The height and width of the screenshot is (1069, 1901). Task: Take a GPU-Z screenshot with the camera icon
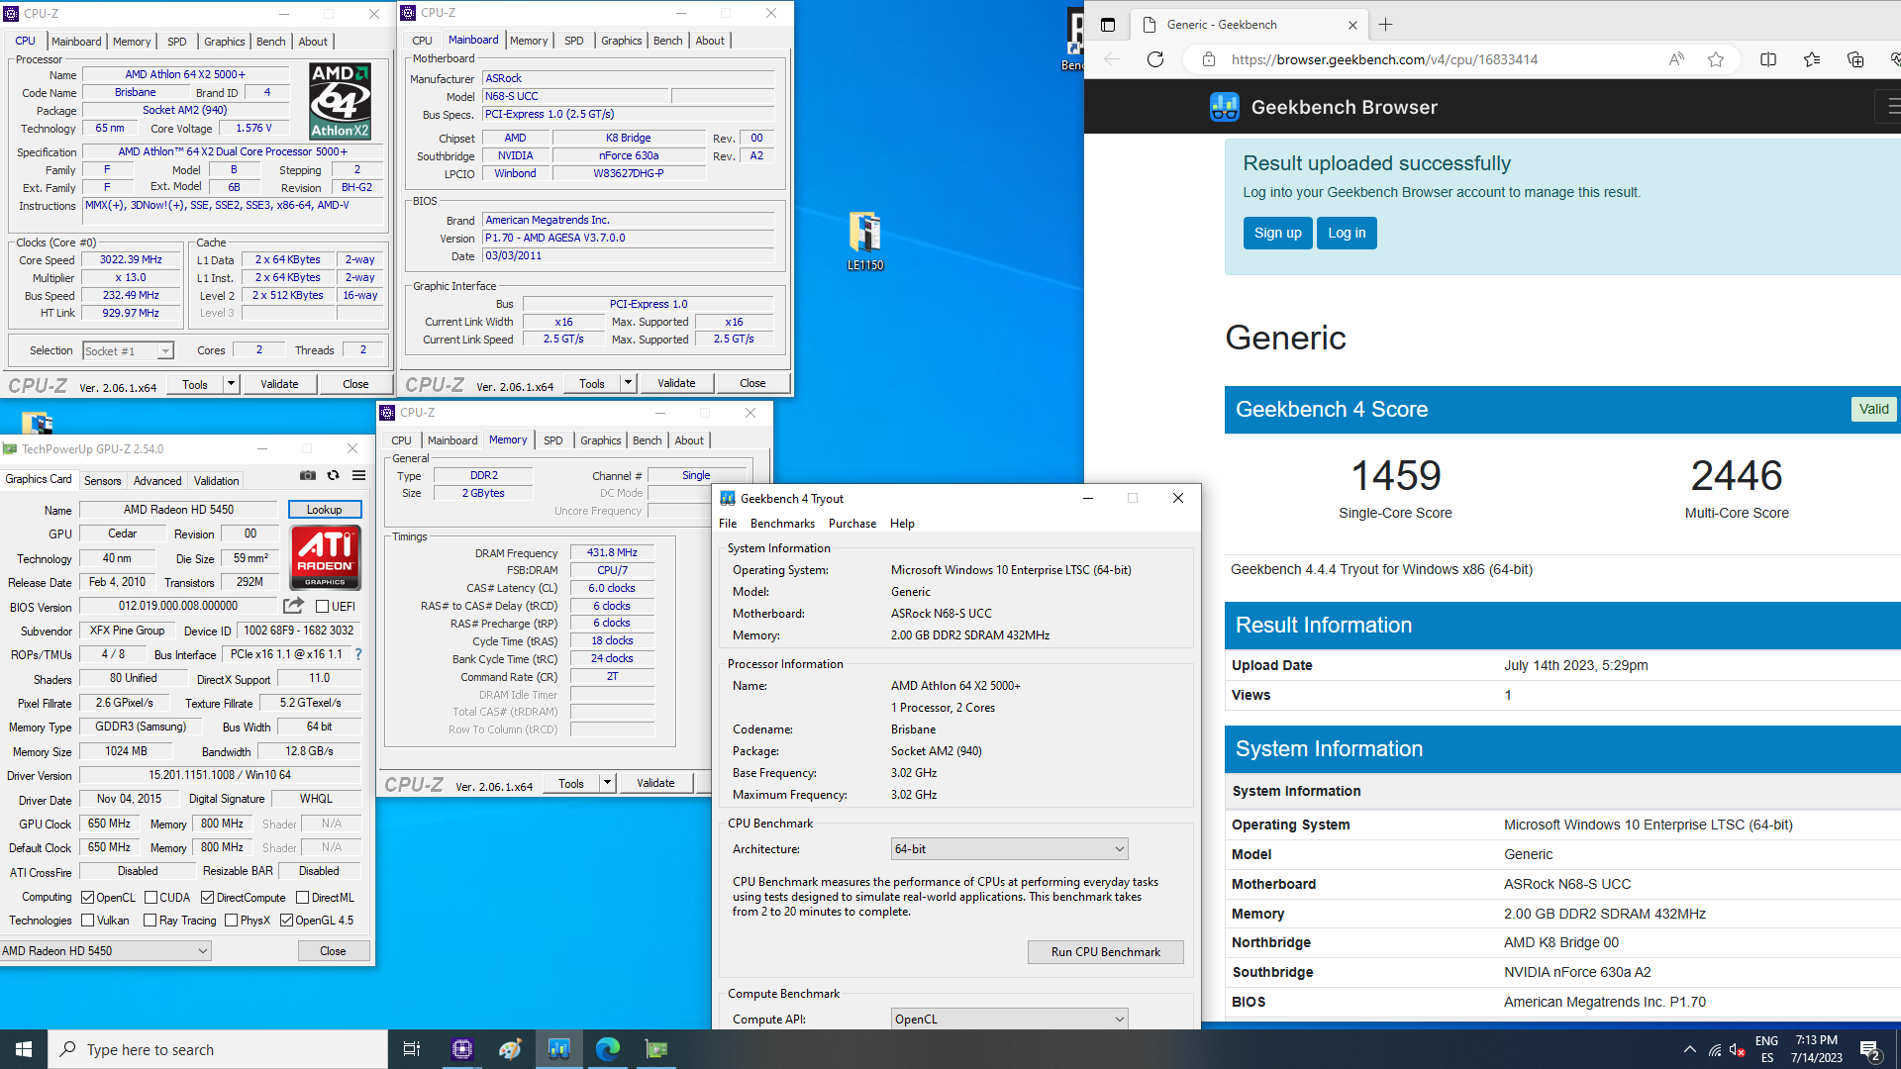(x=308, y=476)
